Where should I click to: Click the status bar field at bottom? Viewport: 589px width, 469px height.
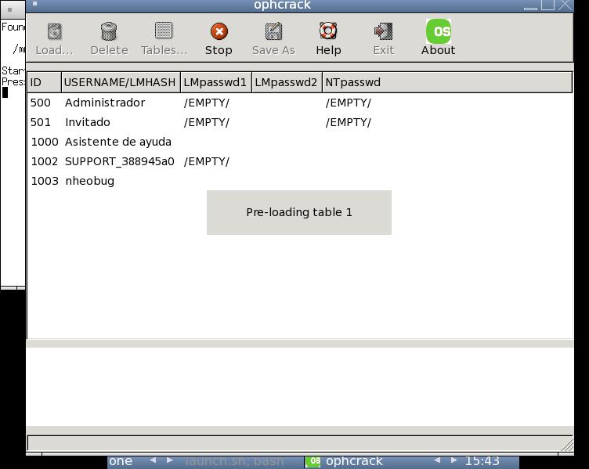coord(300,443)
